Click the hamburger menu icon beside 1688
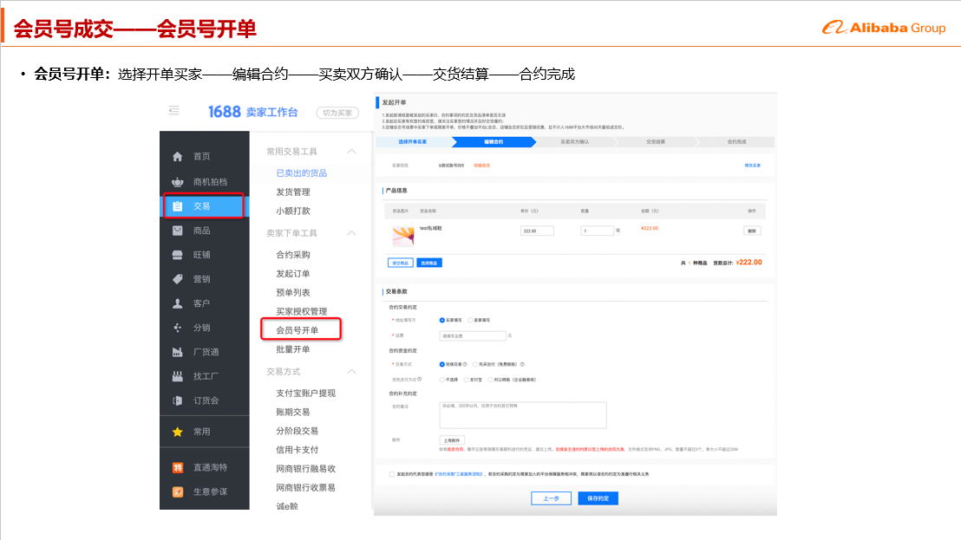961x540 pixels. (174, 110)
